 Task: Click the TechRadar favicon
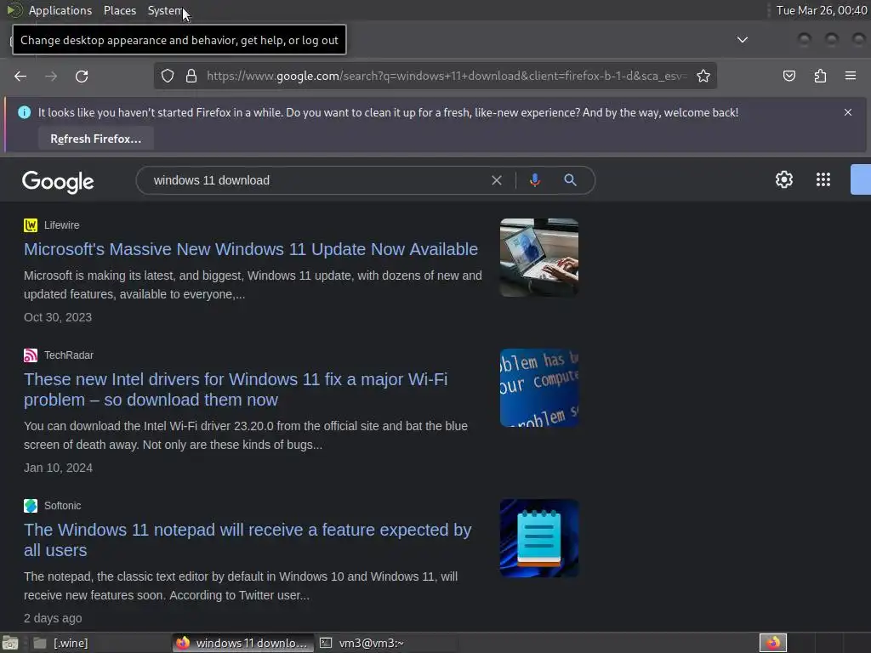click(x=31, y=355)
